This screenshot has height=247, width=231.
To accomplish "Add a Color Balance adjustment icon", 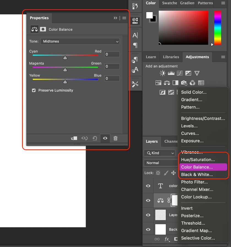I will click(x=167, y=83).
